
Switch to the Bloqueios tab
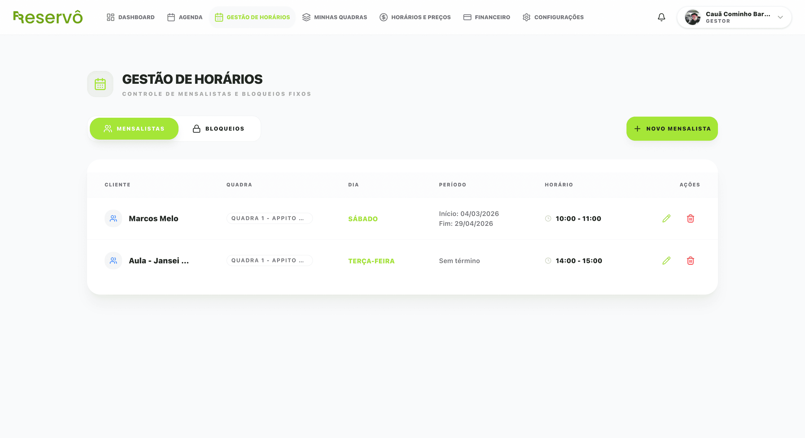click(219, 129)
